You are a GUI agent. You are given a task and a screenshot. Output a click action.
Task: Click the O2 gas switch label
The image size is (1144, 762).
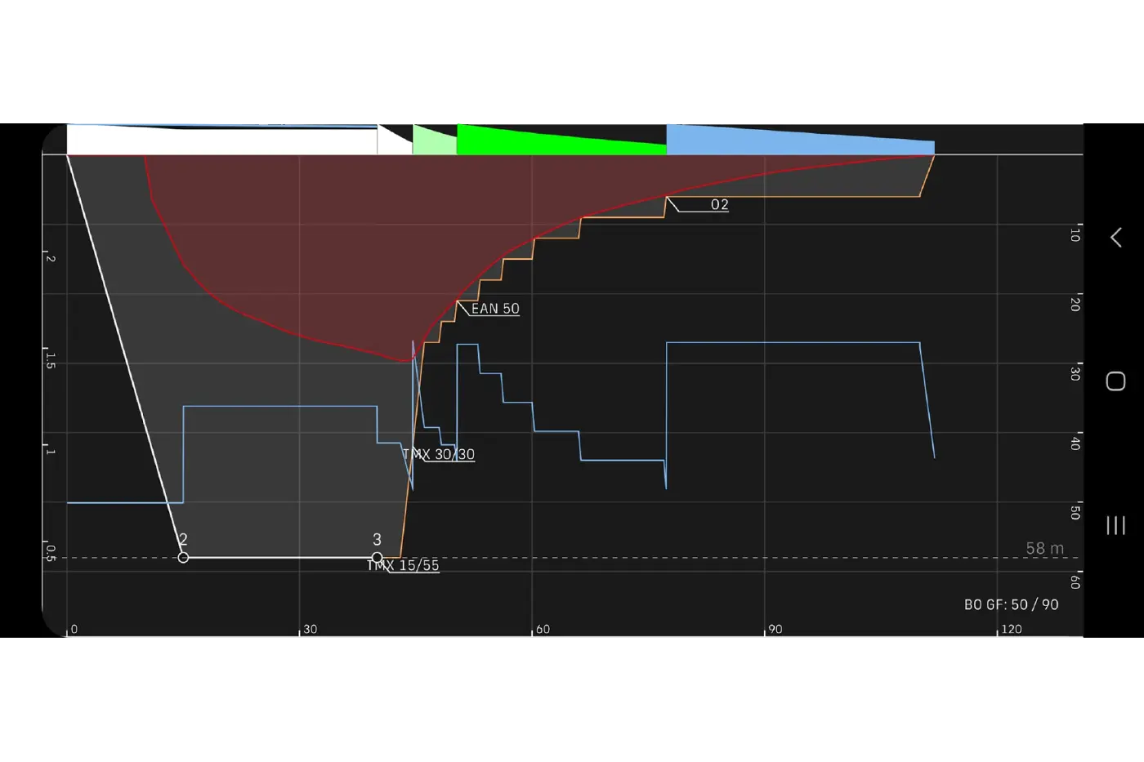pyautogui.click(x=719, y=204)
